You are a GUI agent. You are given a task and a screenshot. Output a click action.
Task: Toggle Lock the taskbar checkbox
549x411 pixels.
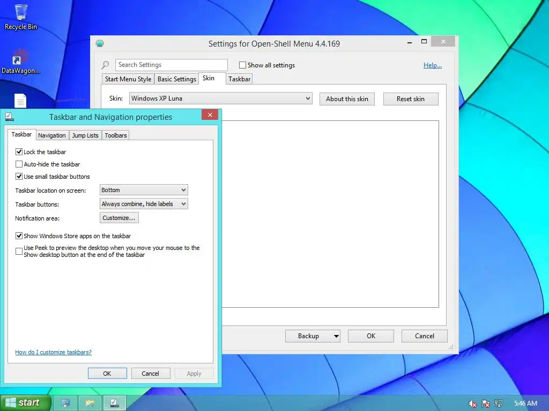click(x=19, y=151)
